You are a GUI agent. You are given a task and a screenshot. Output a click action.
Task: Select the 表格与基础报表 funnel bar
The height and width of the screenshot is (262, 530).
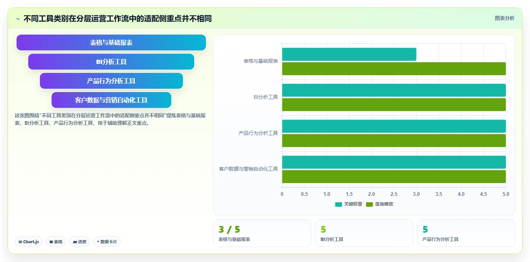click(x=111, y=42)
